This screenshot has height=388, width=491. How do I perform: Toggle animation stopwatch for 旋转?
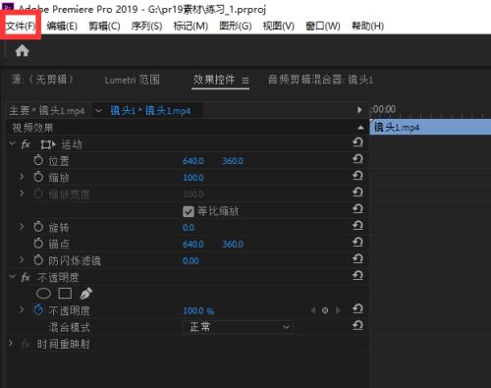(38, 227)
